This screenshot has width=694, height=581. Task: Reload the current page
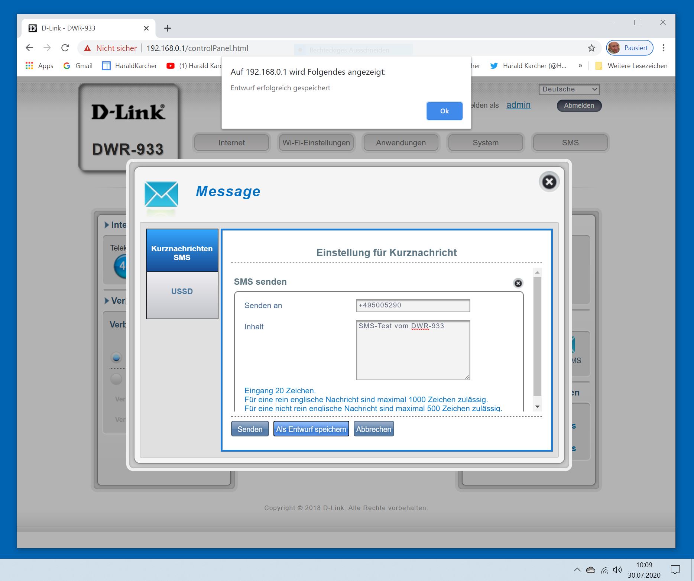65,48
